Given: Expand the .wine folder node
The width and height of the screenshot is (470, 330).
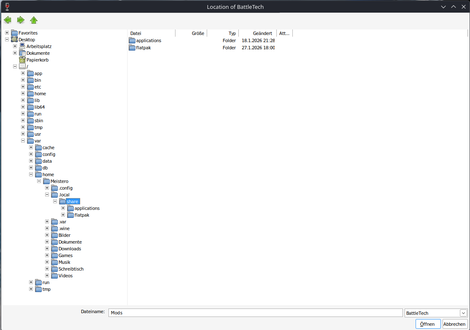Looking at the screenshot, I should 47,228.
